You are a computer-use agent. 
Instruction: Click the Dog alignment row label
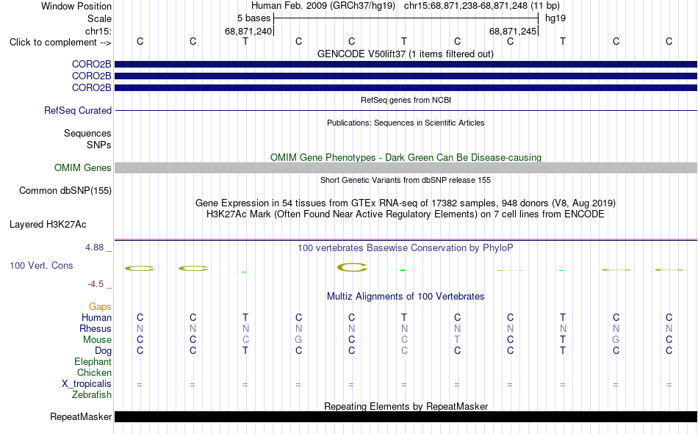tap(103, 351)
